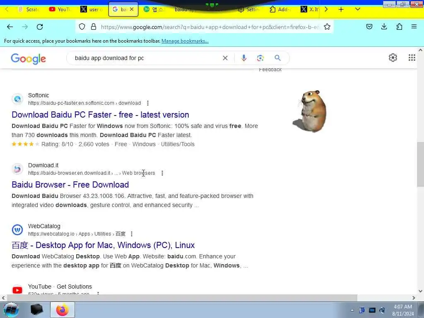Open the shield tracking protection icon
Screen dimensions: 424x318
point(82,27)
